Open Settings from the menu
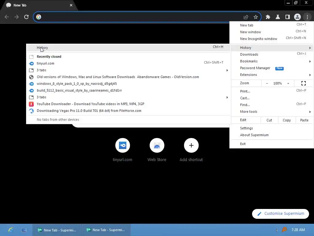This screenshot has height=236, width=314. (272, 128)
